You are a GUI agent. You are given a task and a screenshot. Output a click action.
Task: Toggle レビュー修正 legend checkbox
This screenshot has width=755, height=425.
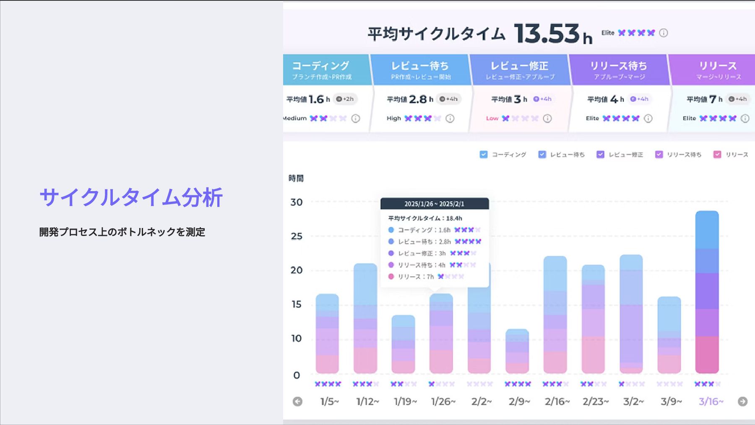600,155
